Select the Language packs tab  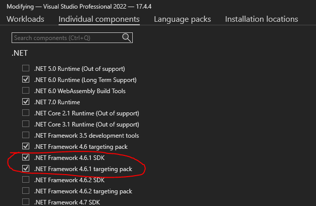pyautogui.click(x=182, y=19)
